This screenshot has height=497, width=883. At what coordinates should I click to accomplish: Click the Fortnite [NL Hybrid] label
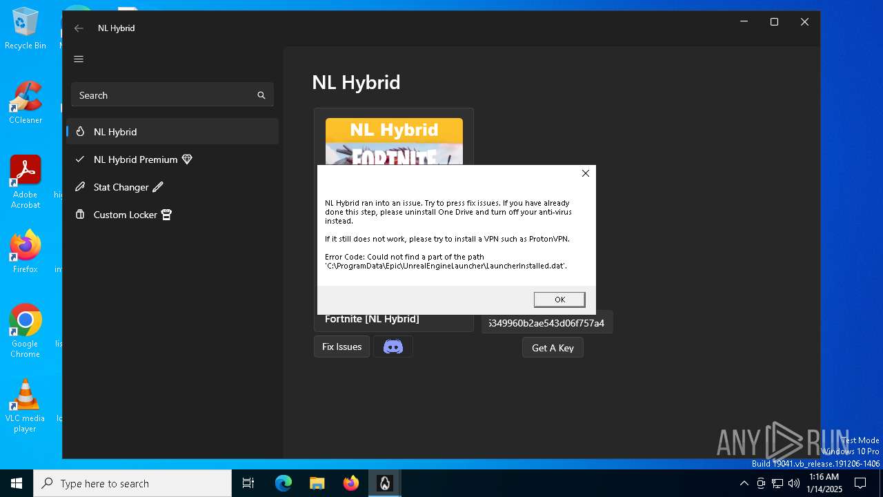coord(372,319)
